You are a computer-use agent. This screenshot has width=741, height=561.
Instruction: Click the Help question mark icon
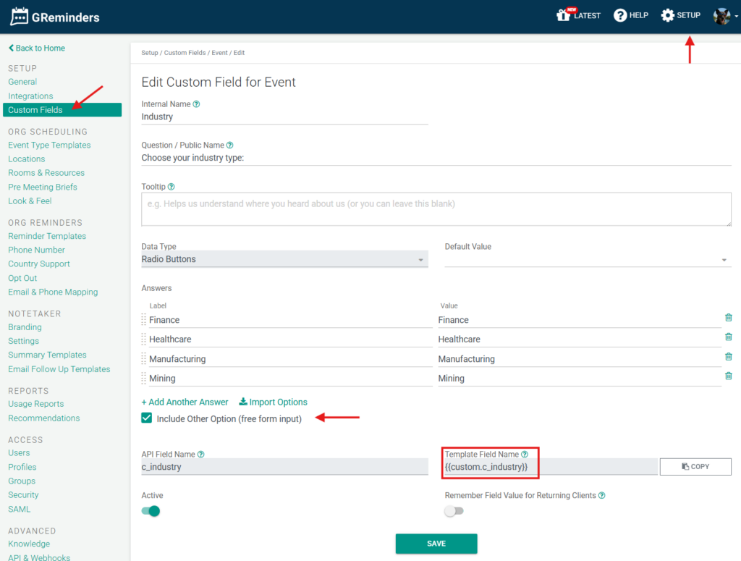620,15
